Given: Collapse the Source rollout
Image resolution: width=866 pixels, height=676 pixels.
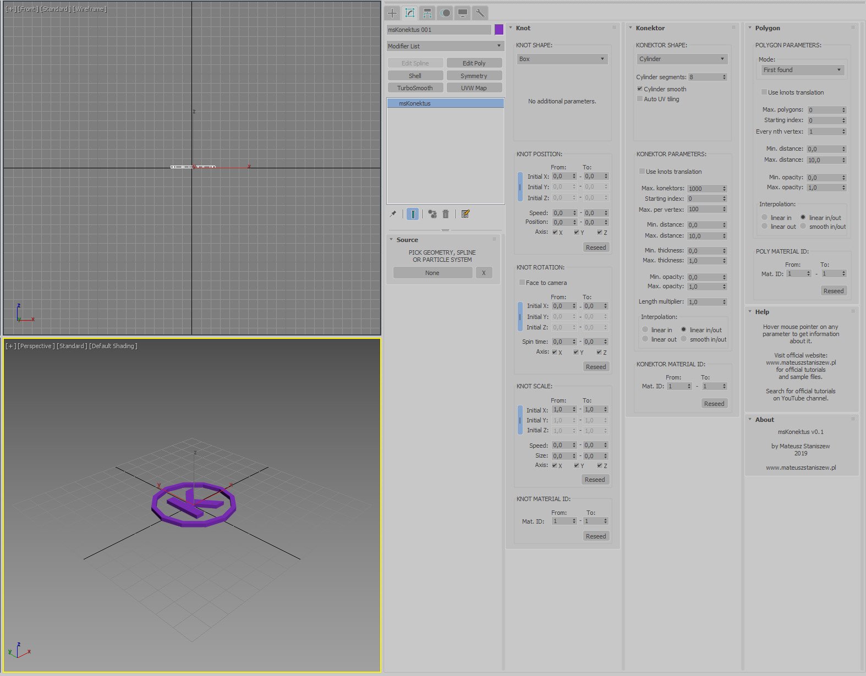Looking at the screenshot, I should (391, 240).
